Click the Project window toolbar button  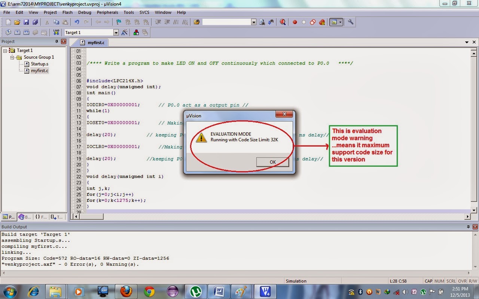pyautogui.click(x=333, y=22)
